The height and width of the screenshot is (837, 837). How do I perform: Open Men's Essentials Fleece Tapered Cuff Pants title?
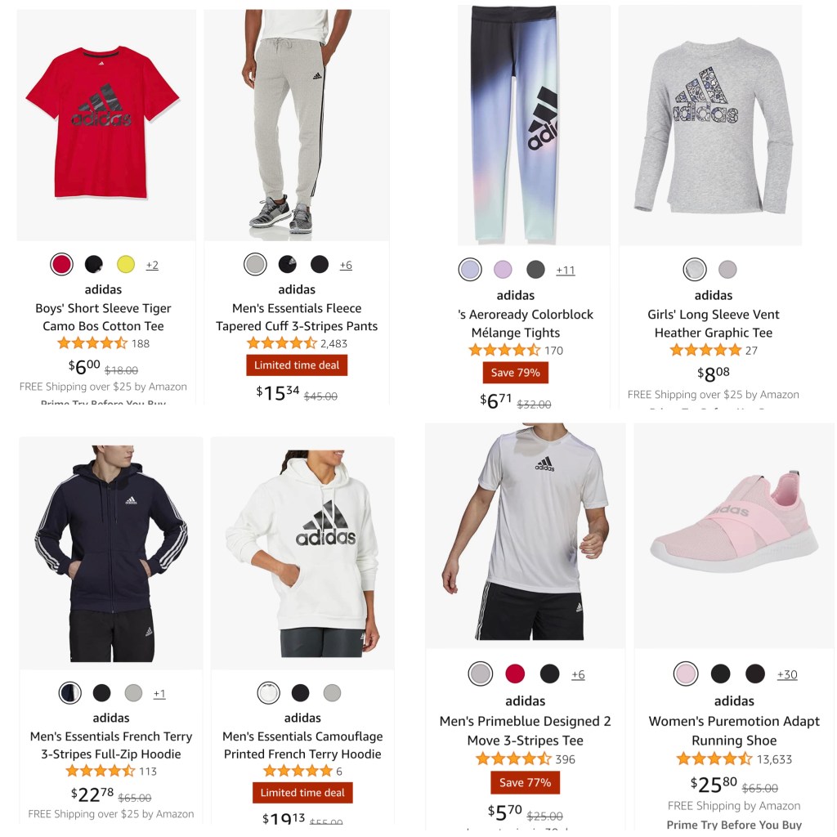click(x=297, y=317)
